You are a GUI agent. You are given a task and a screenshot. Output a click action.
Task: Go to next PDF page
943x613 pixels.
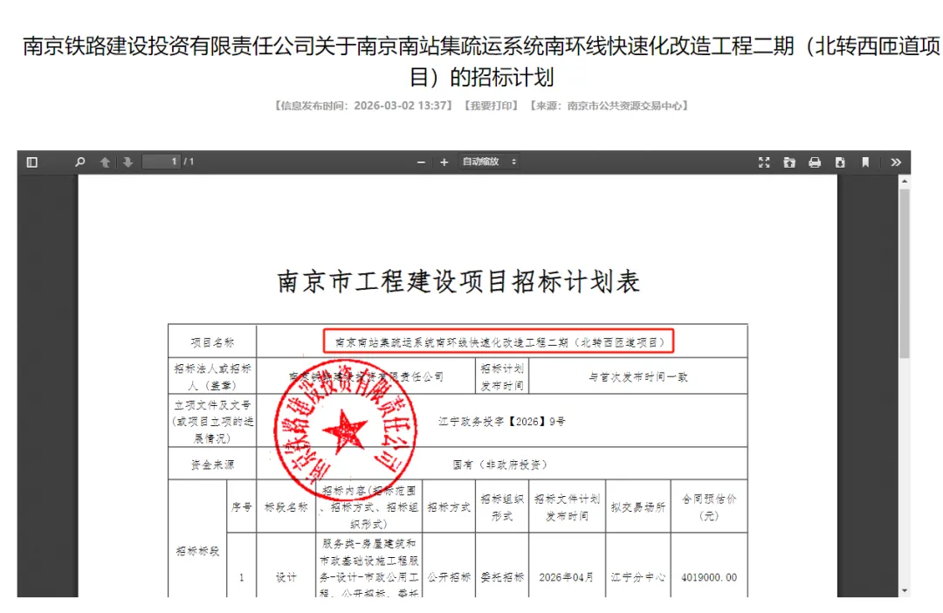[127, 162]
